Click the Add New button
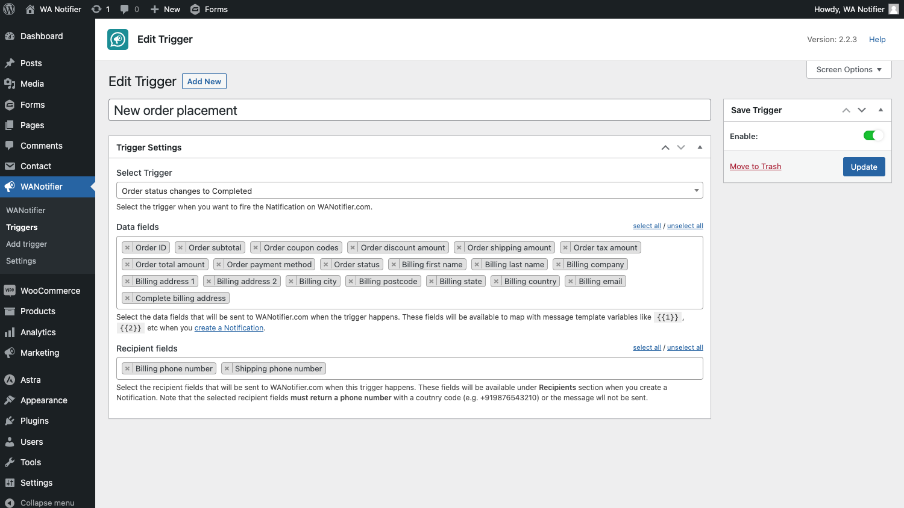 point(204,81)
